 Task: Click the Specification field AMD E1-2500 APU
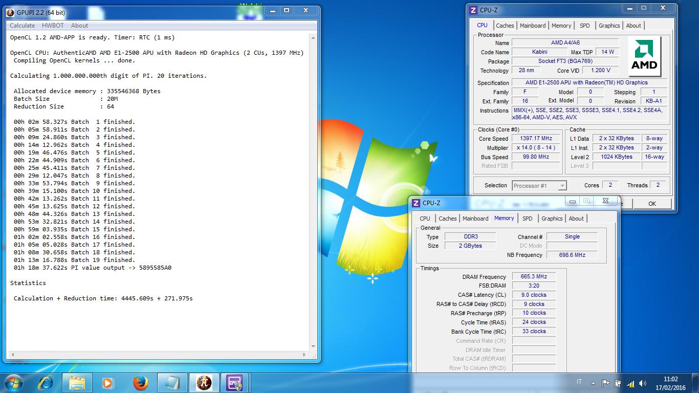point(589,83)
